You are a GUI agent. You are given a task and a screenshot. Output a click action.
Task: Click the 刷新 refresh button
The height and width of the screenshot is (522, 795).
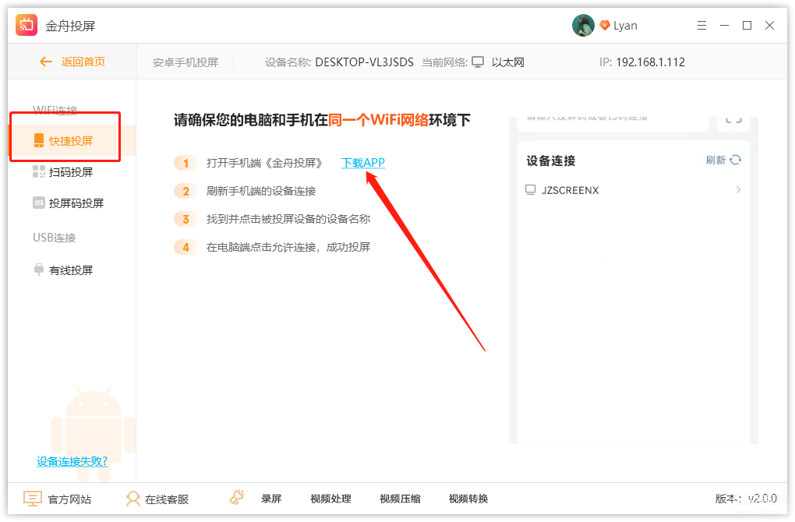click(723, 160)
